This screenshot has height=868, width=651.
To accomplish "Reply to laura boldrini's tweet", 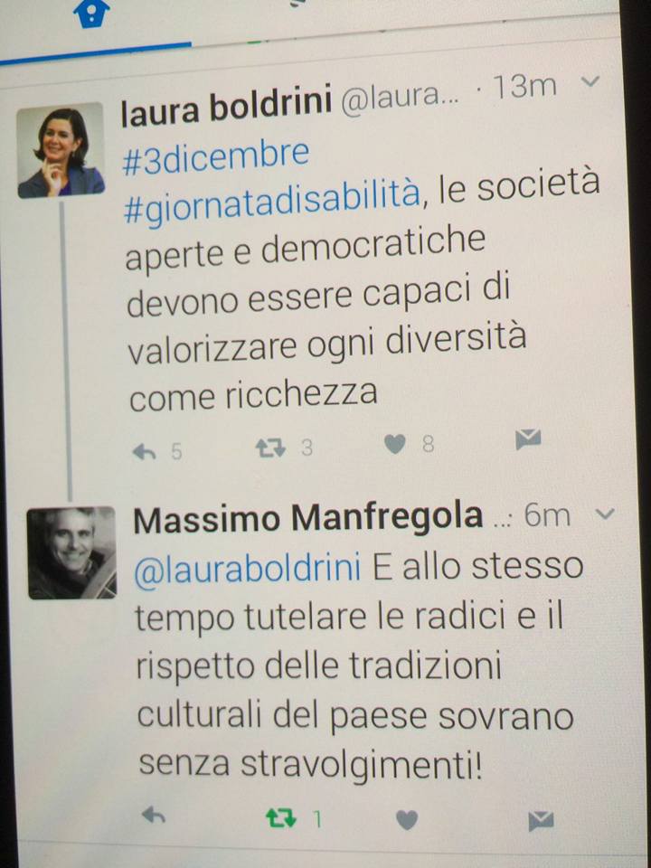I will [144, 452].
